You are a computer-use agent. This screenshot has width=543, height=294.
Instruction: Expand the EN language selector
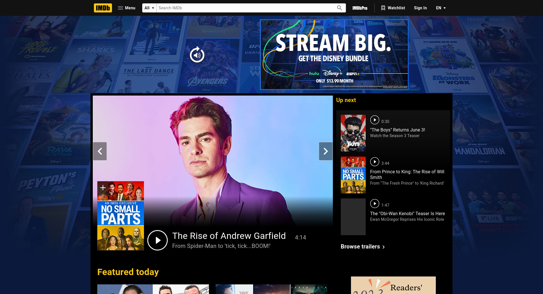pos(441,8)
